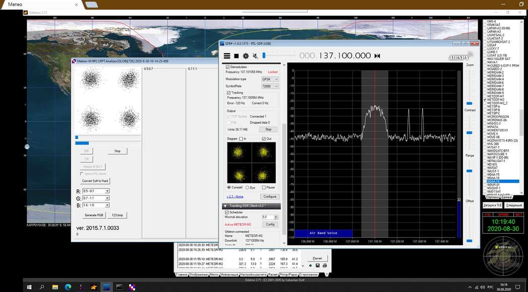
Task: Switch to Orbitron via taskbar icon
Action: click(94, 287)
